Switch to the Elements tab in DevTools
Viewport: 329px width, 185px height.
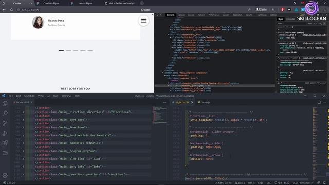click(x=170, y=15)
